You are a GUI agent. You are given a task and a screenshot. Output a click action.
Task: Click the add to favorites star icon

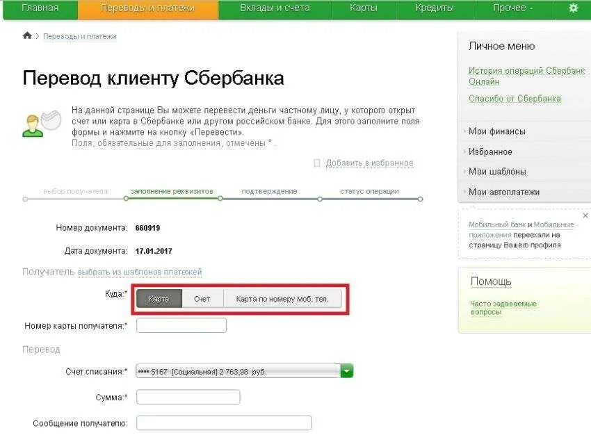click(317, 163)
